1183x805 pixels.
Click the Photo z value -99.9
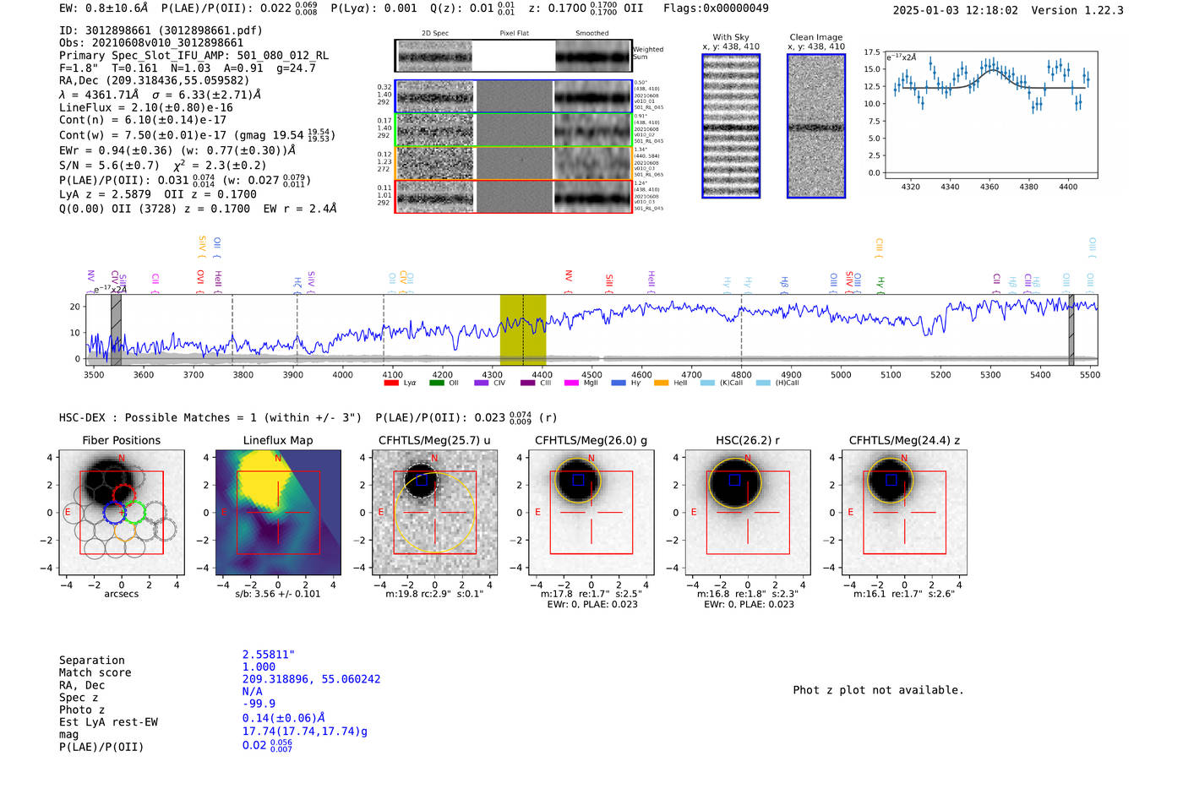click(259, 704)
